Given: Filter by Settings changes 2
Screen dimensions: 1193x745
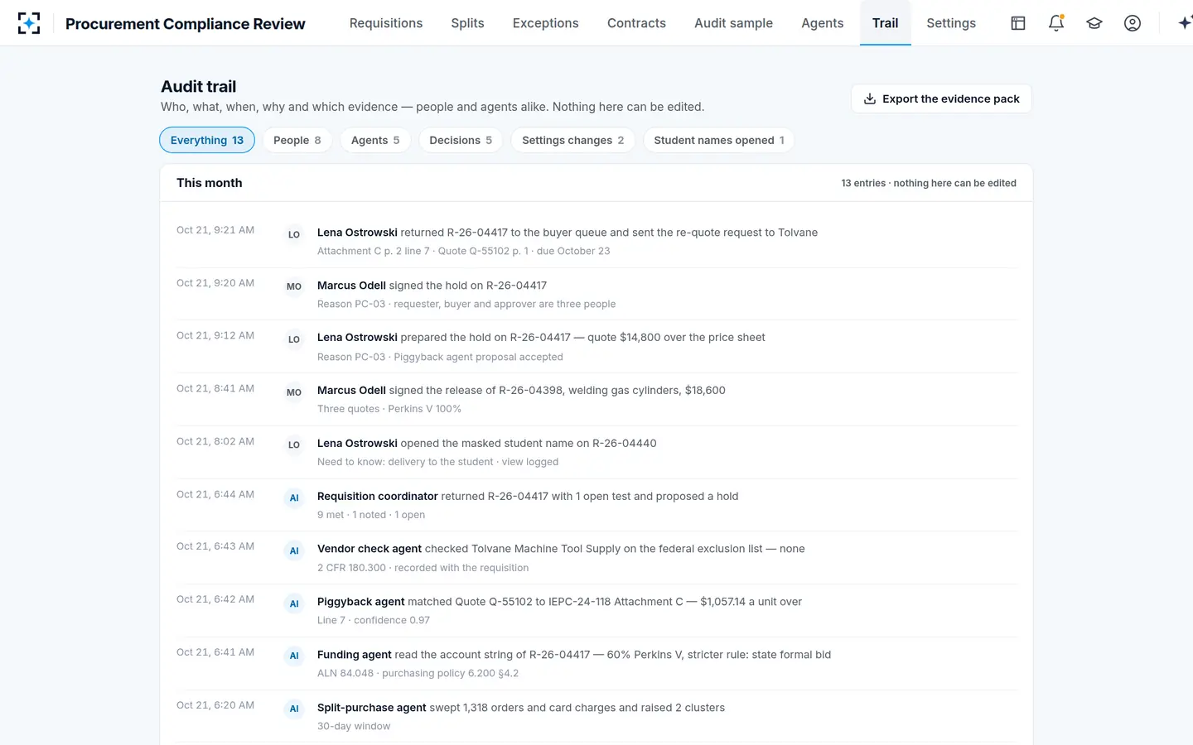Looking at the screenshot, I should click(x=573, y=140).
